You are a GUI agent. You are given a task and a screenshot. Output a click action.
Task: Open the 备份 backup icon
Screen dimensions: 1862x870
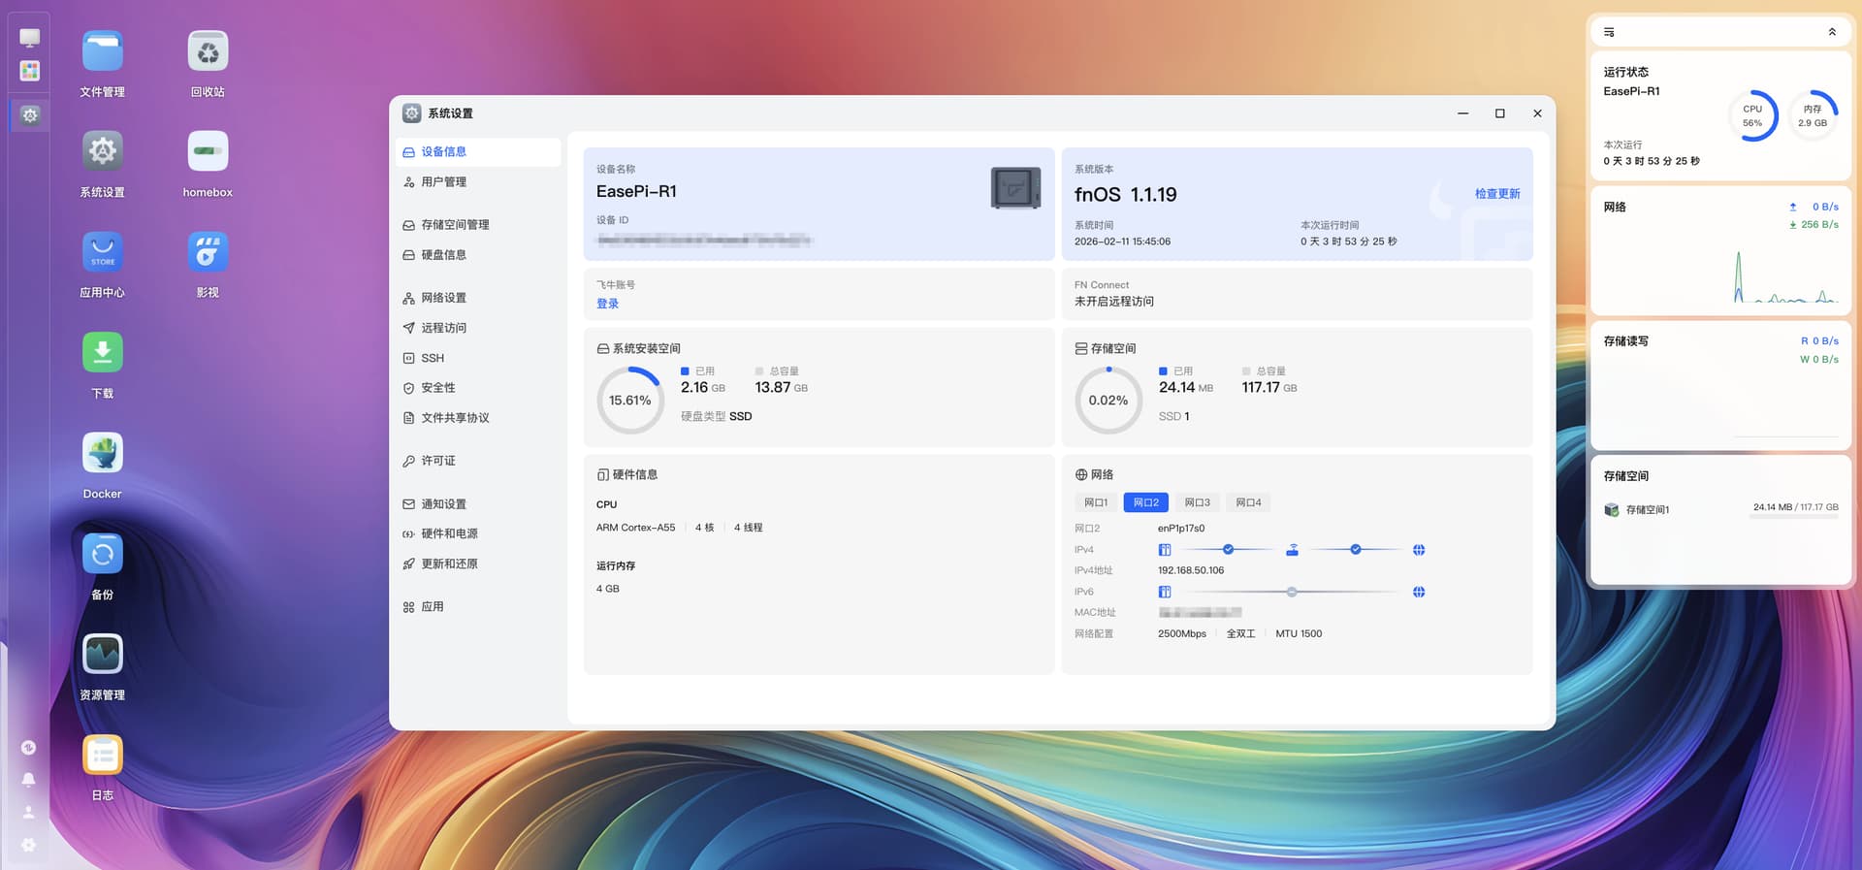coord(102,555)
